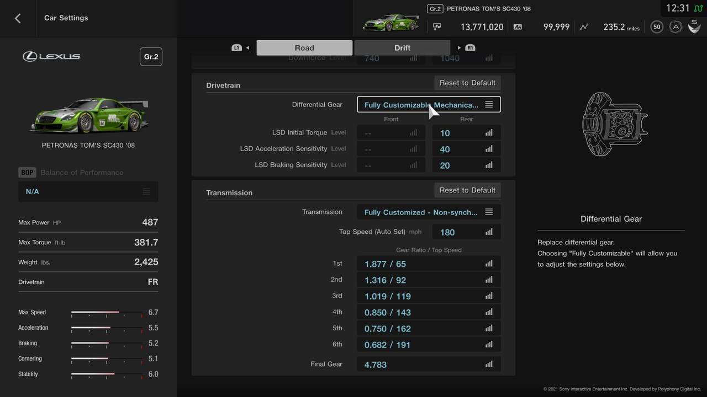Click bar icon in LSD Acceleration Sensitivity rear field
This screenshot has width=707, height=397.
pos(489,149)
